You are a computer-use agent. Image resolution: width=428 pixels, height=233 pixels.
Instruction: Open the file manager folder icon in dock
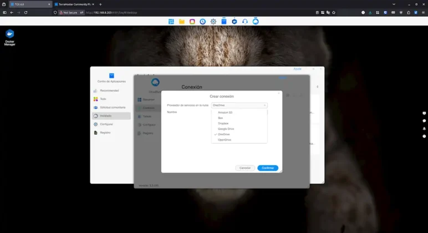[x=181, y=22]
